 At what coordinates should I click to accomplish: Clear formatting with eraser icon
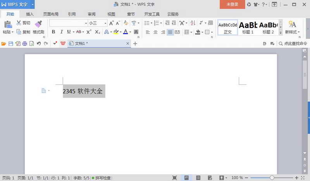point(126,23)
